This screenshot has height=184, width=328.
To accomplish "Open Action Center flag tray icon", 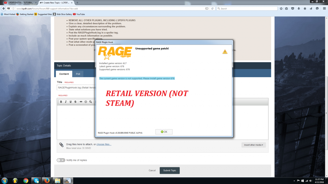I will coord(298,181).
